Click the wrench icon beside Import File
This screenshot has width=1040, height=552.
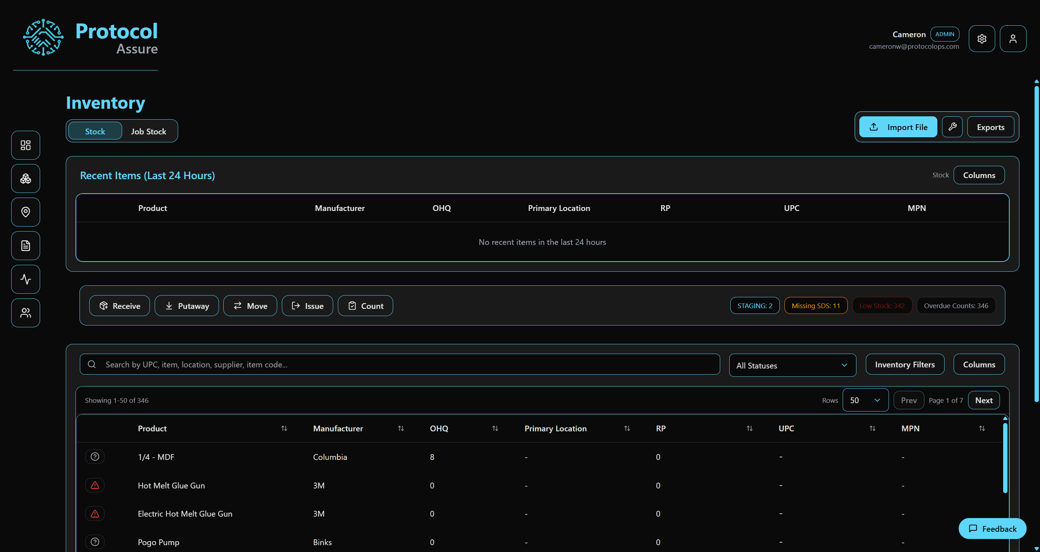(x=953, y=126)
